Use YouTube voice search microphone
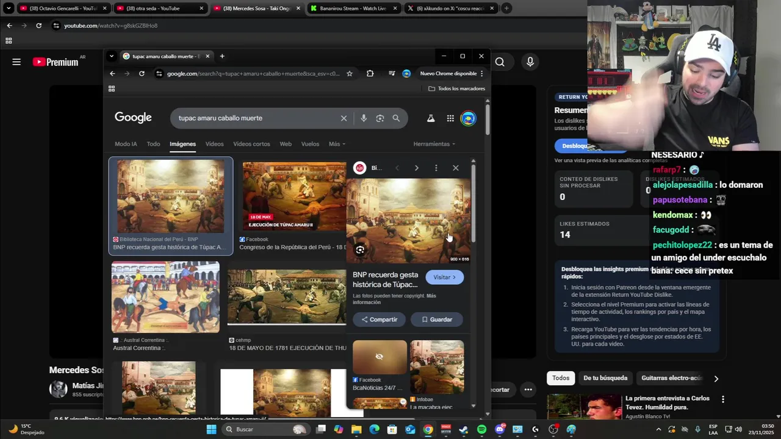 point(530,62)
